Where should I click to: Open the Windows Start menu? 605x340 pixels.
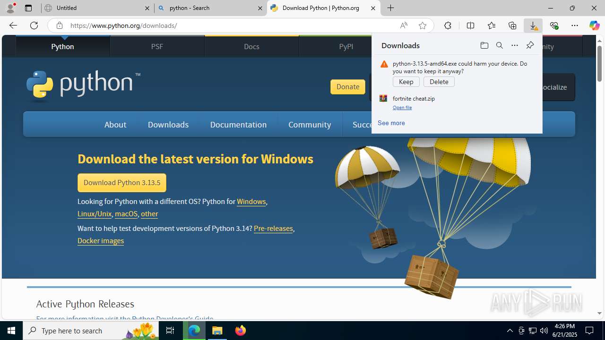coord(11,331)
